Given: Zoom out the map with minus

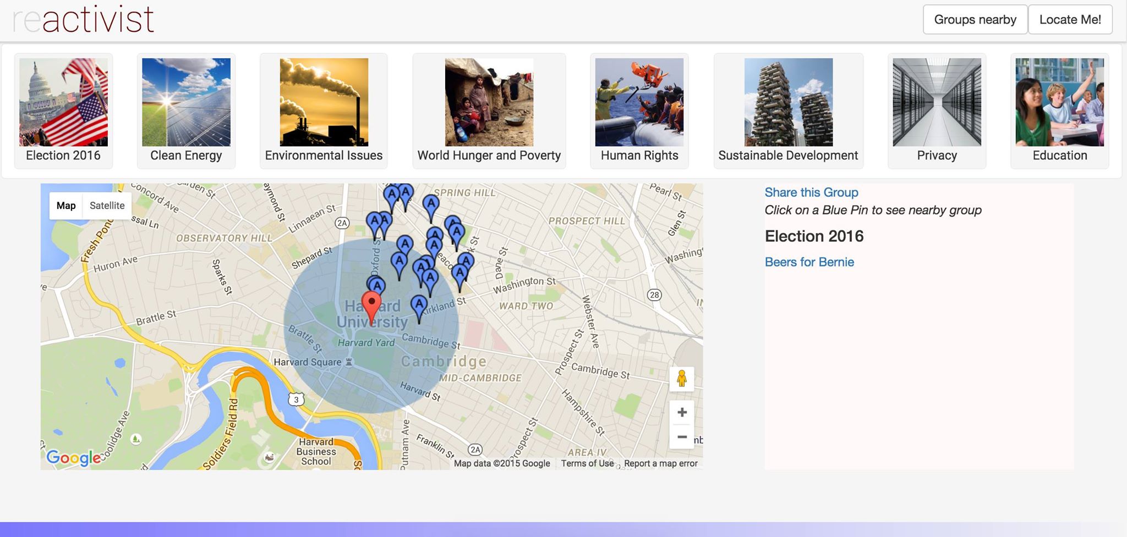Looking at the screenshot, I should 682,437.
